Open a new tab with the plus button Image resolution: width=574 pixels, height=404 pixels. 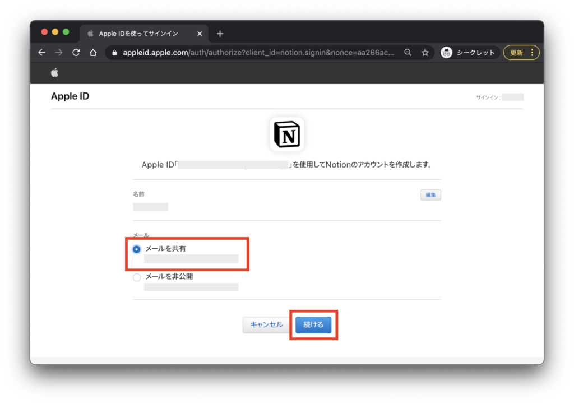click(x=220, y=34)
